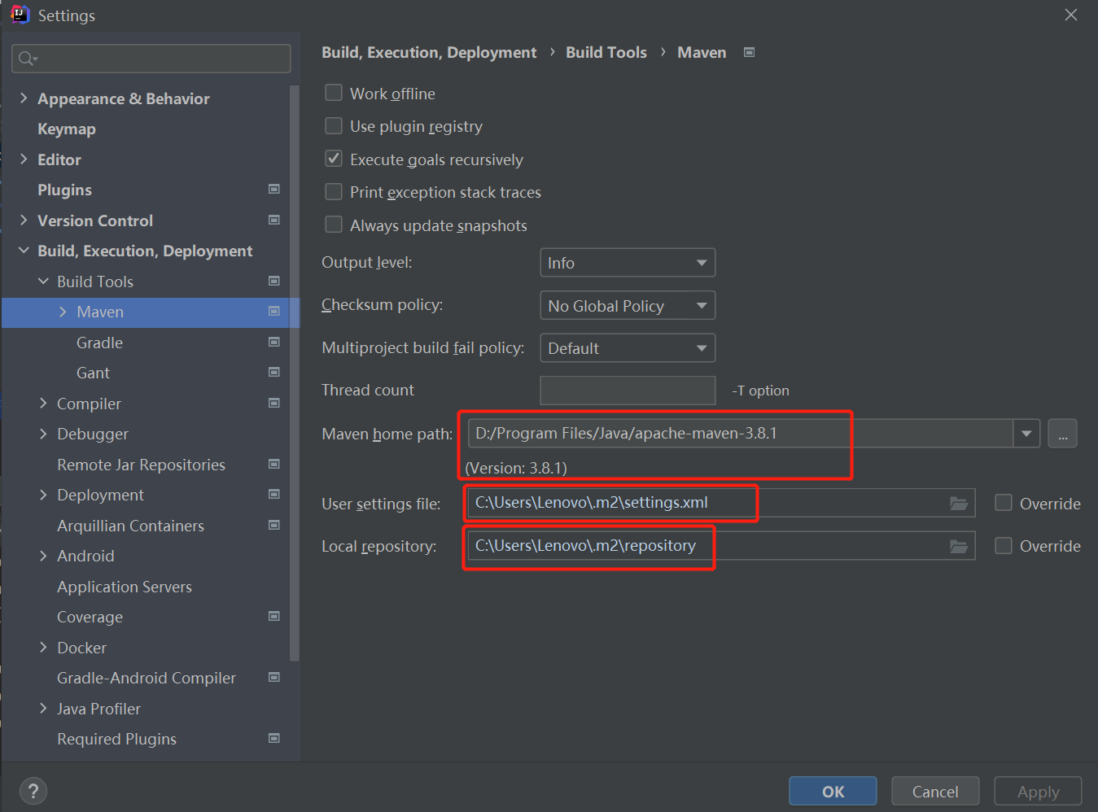Click the modified-settings indicator next to Plugins
The height and width of the screenshot is (812, 1098).
pyautogui.click(x=274, y=189)
